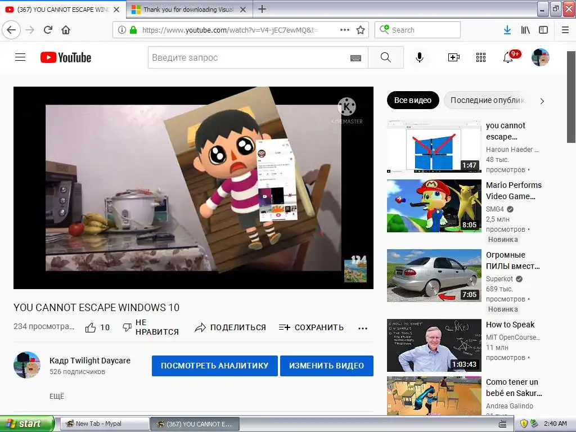Screen dimensions: 576x432
Task: Click the browser forward arrow
Action: click(30, 30)
